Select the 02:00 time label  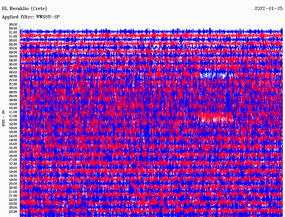click(13, 40)
